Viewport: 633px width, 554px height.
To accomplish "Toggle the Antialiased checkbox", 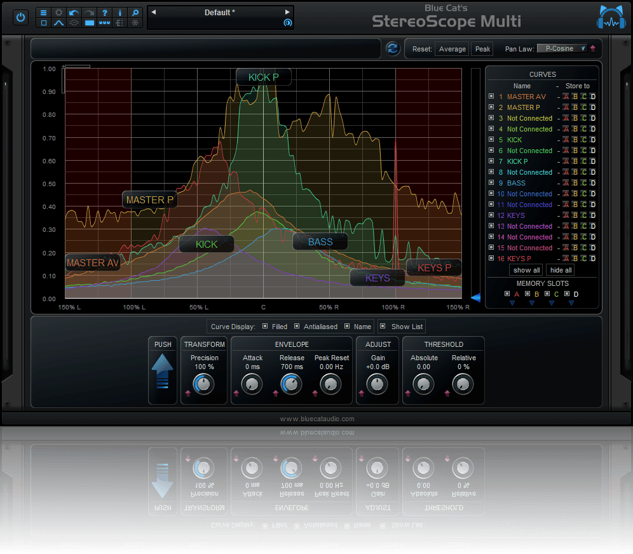I will (297, 327).
